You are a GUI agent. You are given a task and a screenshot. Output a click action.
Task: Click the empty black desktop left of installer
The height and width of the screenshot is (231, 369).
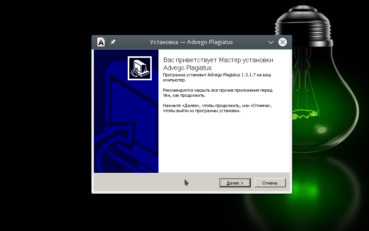(x=43, y=118)
